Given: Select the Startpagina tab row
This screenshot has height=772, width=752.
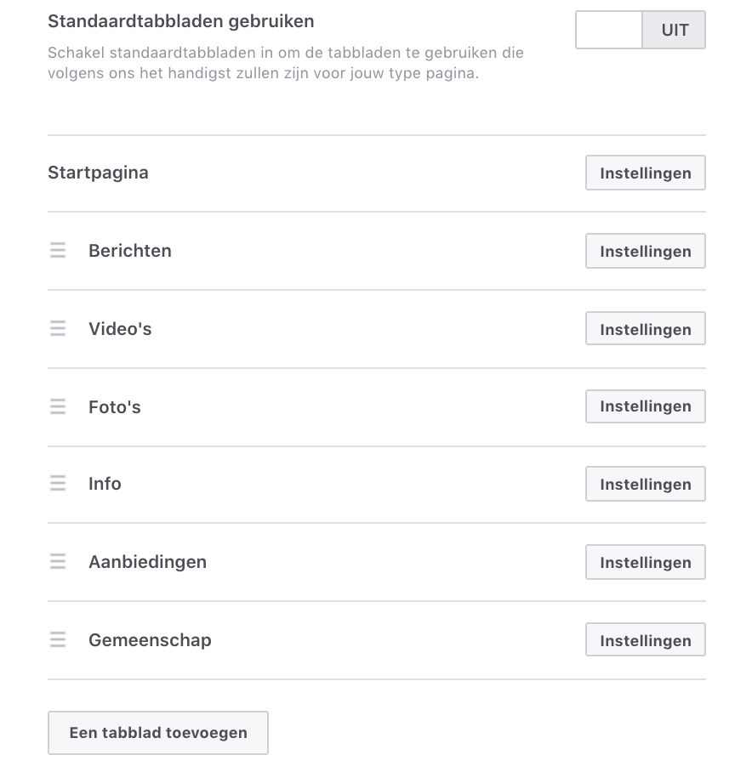Looking at the screenshot, I should (x=98, y=173).
